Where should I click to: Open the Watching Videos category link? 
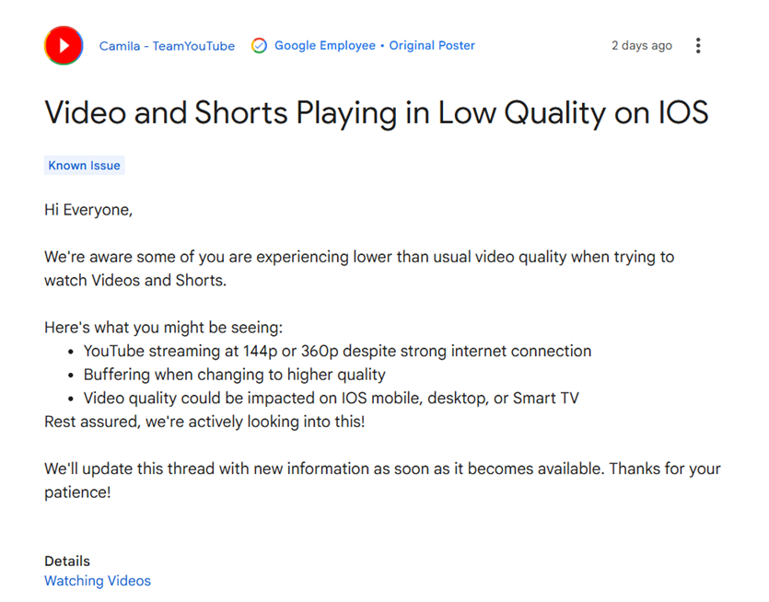click(98, 581)
